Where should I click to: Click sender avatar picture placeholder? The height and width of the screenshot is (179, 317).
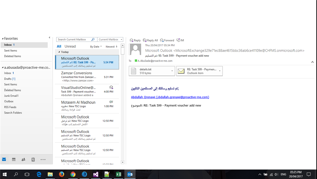coord(135,49)
